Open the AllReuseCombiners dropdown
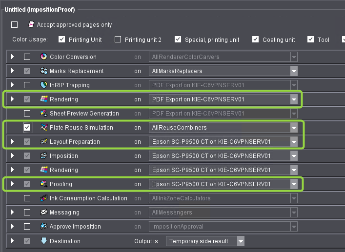Viewport: 345px width, 252px height. 293,128
